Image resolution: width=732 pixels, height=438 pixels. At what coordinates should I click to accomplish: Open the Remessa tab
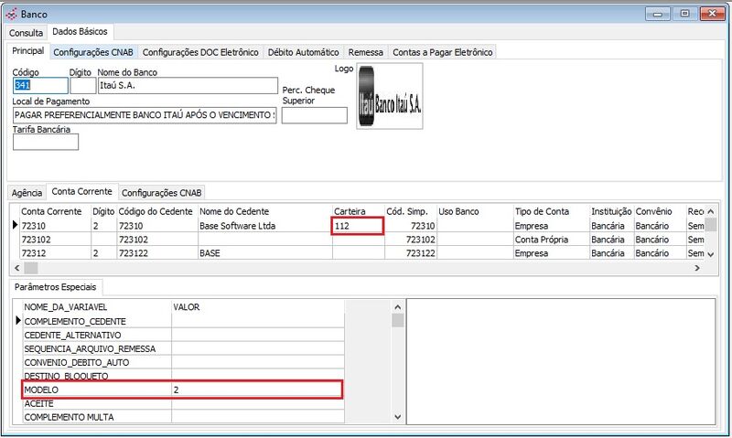pos(367,52)
